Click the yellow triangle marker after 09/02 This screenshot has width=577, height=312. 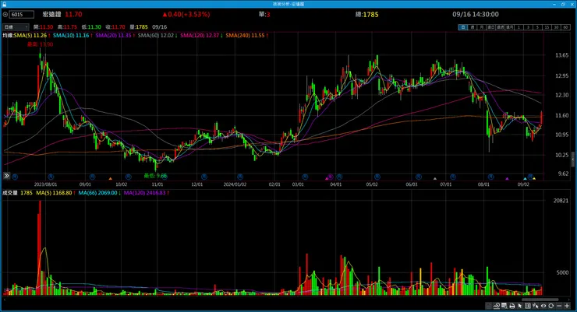tap(534, 179)
